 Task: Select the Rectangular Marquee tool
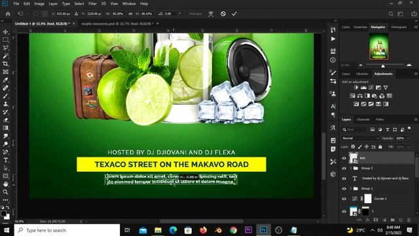pos(5,40)
